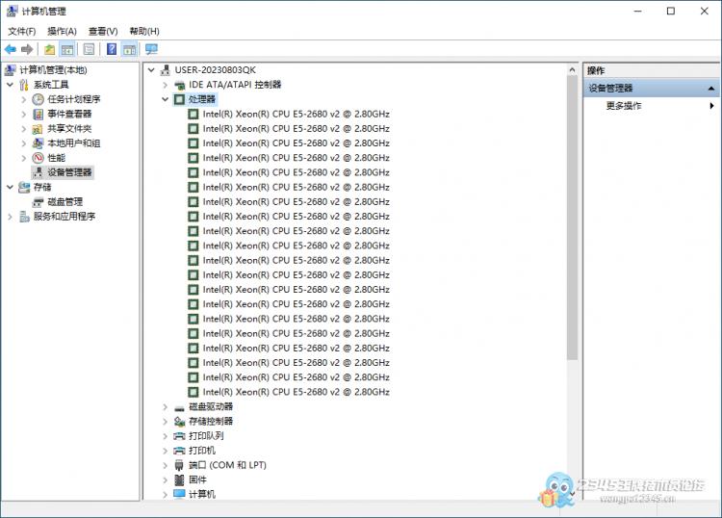Viewport: 722px width, 518px height.
Task: Open the 操作(A) menu
Action: click(x=62, y=32)
